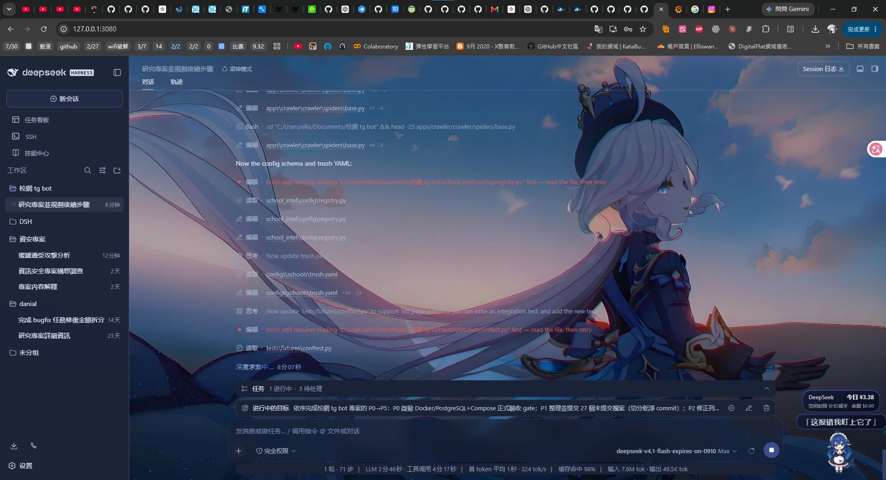Collapse the 任务 task list panel
886x480 pixels.
click(x=767, y=389)
